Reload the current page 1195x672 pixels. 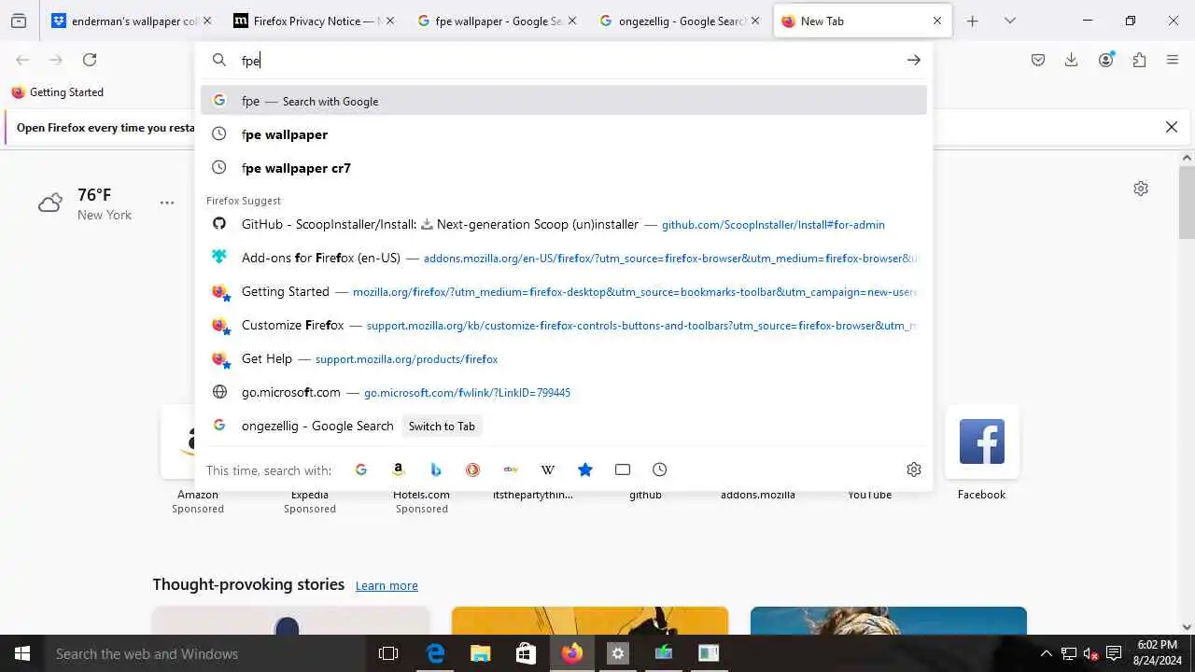[90, 60]
